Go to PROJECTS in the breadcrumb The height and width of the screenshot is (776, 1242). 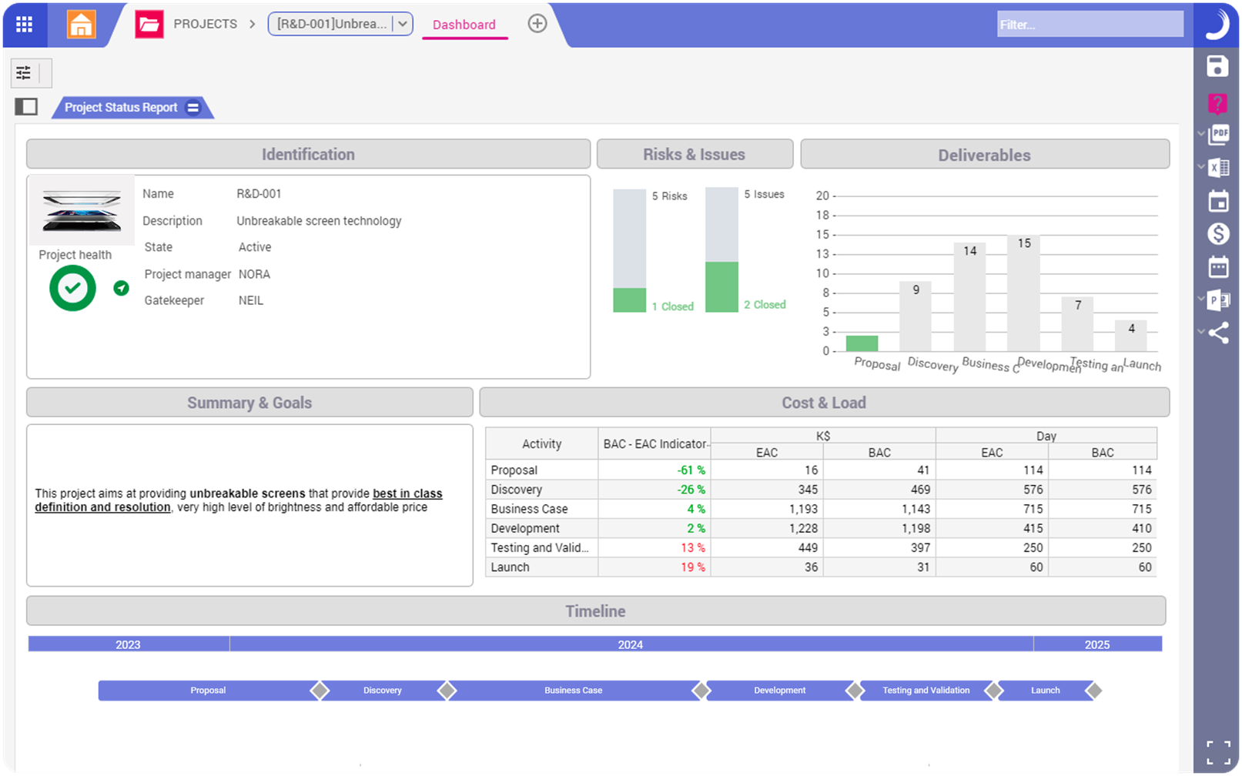tap(205, 24)
